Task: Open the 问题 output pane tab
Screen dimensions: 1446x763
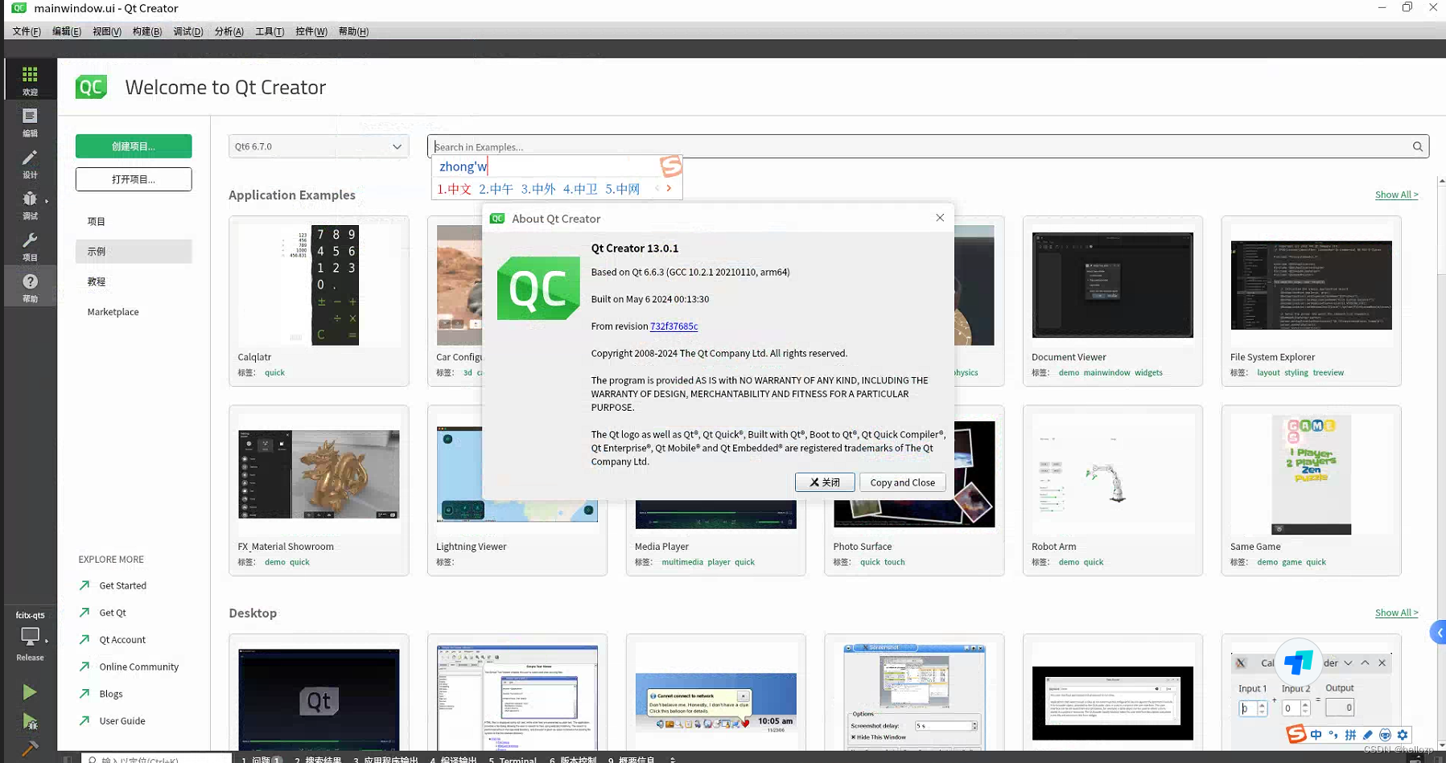Action: [x=262, y=759]
